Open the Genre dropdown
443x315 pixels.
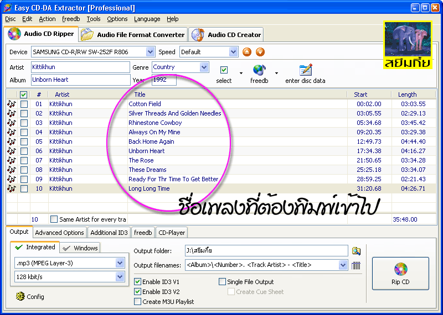[204, 67]
